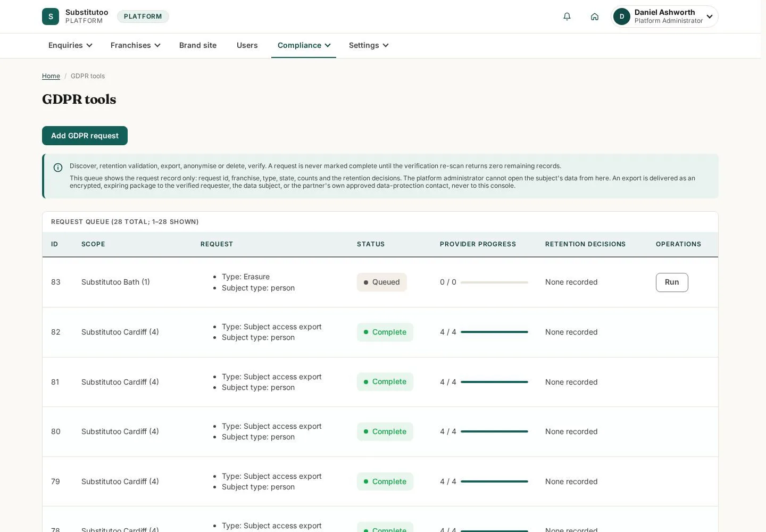Click the Scope column header
The image size is (766, 532).
pos(93,244)
